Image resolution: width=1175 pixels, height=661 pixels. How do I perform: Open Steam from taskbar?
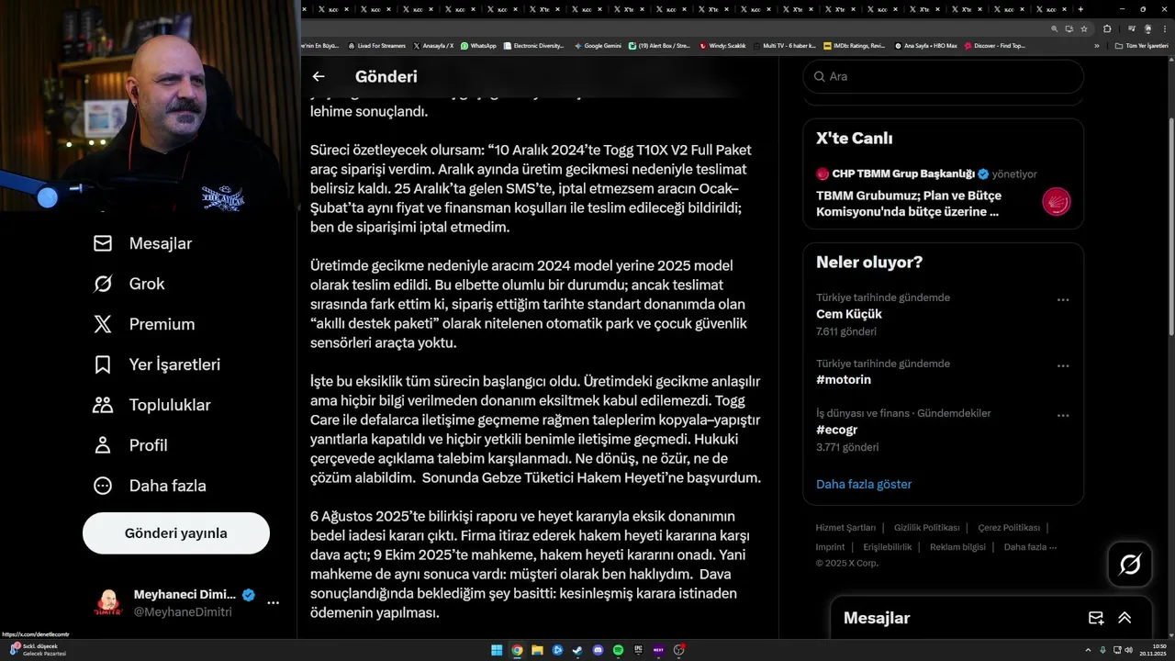pyautogui.click(x=577, y=650)
